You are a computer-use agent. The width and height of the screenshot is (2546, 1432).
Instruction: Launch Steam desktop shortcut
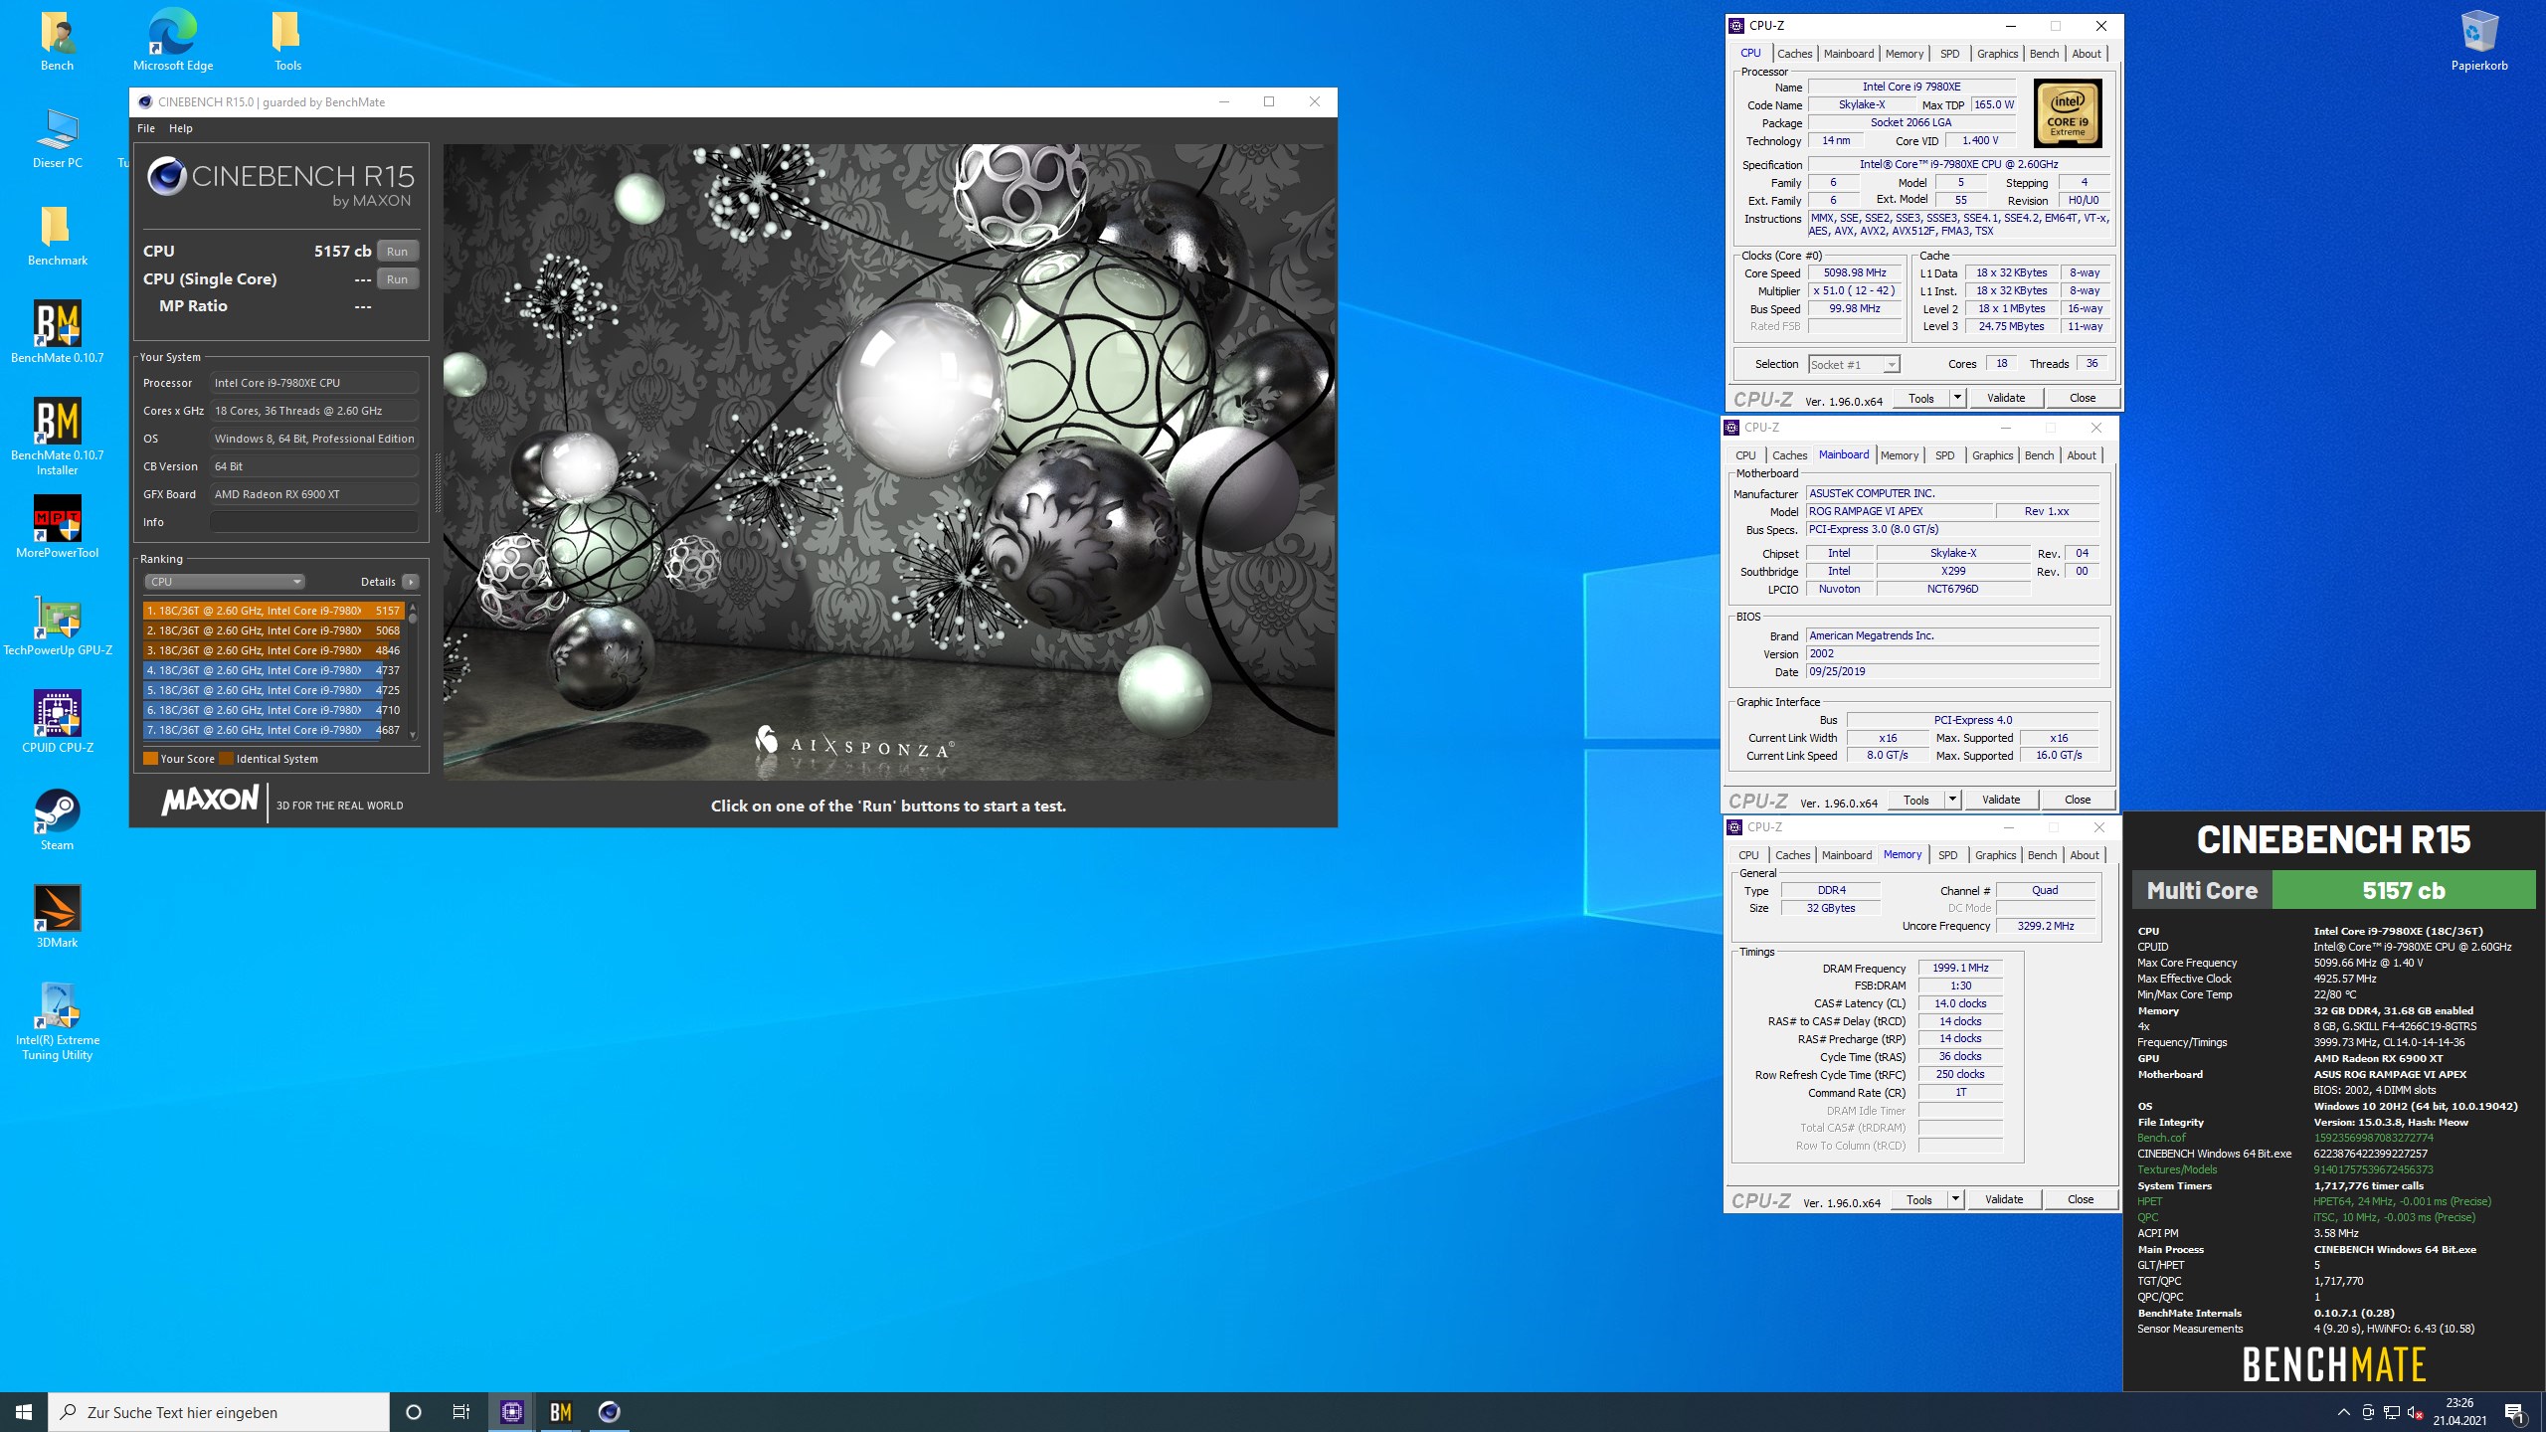(x=57, y=821)
